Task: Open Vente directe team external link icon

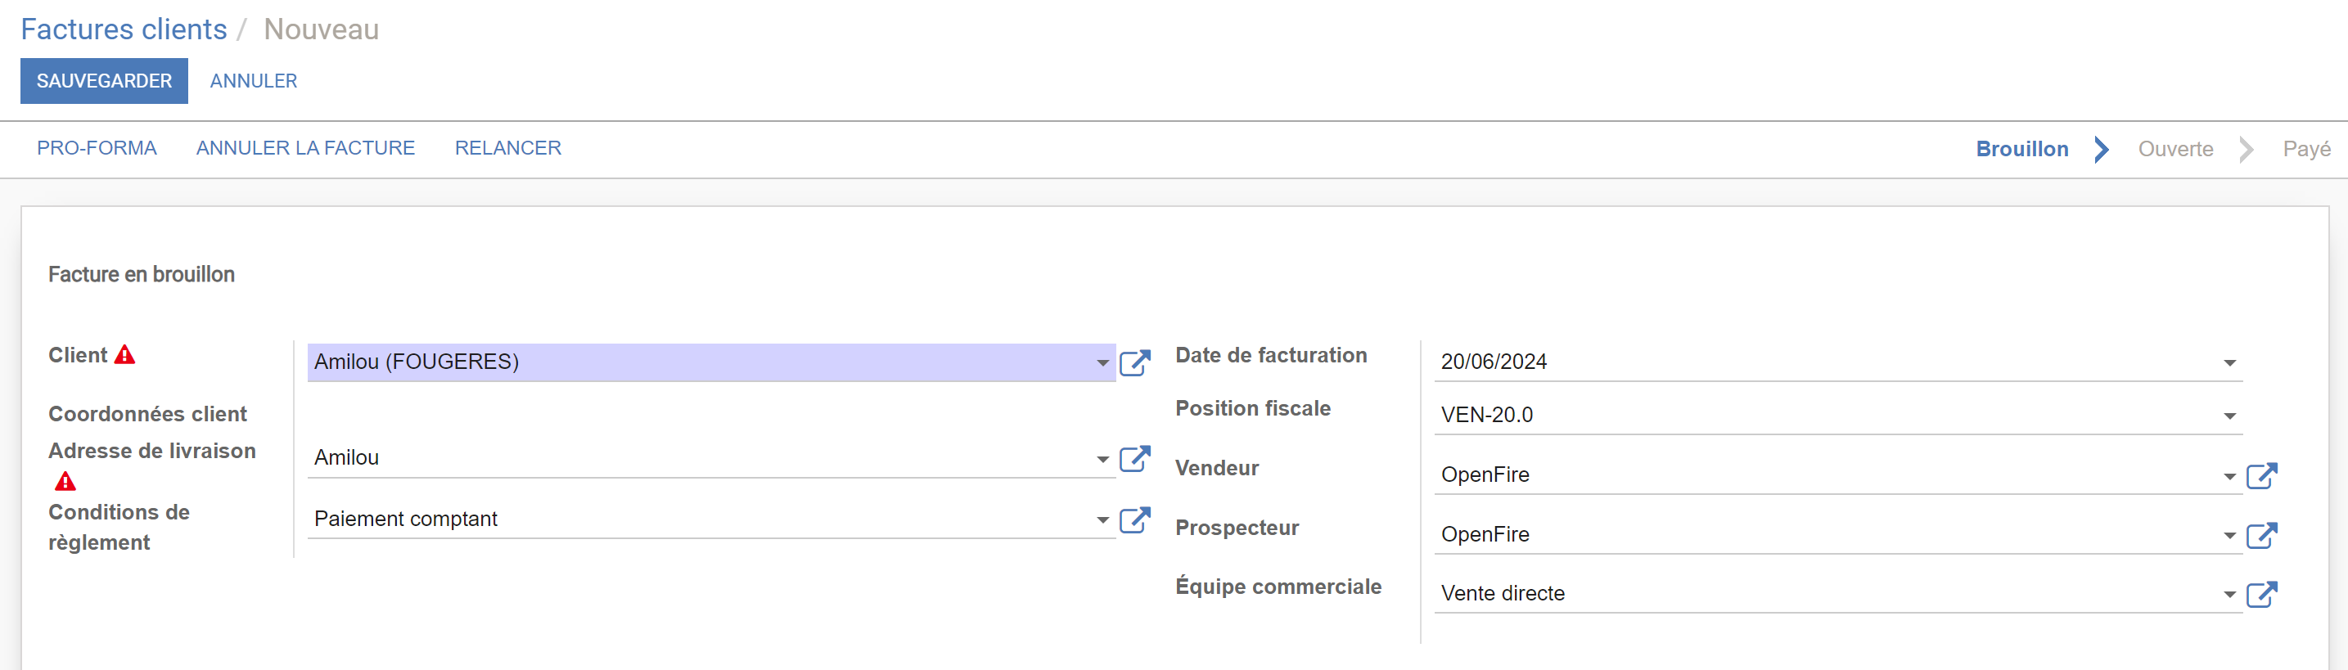Action: coord(2261,595)
